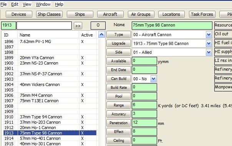Open the View menu
Image resolution: width=232 pixels, height=146 pixels.
27,4
